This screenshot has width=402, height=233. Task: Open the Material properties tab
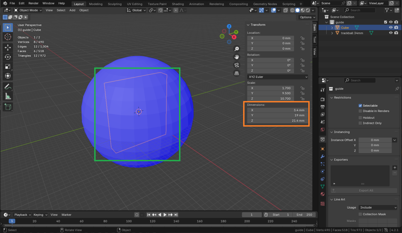click(x=323, y=194)
